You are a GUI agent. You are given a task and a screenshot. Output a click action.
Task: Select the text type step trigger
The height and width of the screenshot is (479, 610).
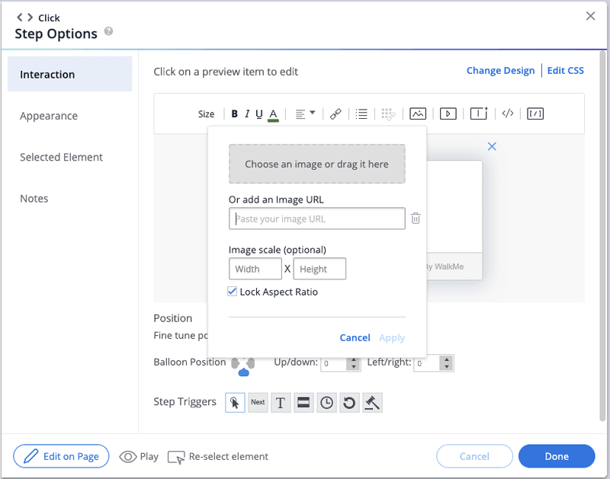[281, 403]
